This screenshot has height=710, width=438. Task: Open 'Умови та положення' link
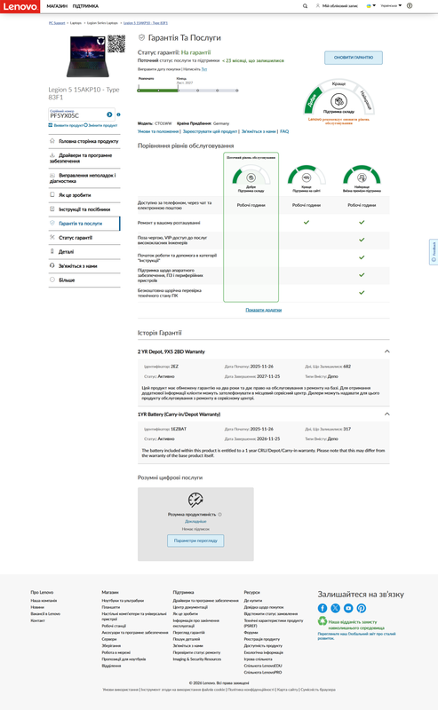[x=158, y=131]
